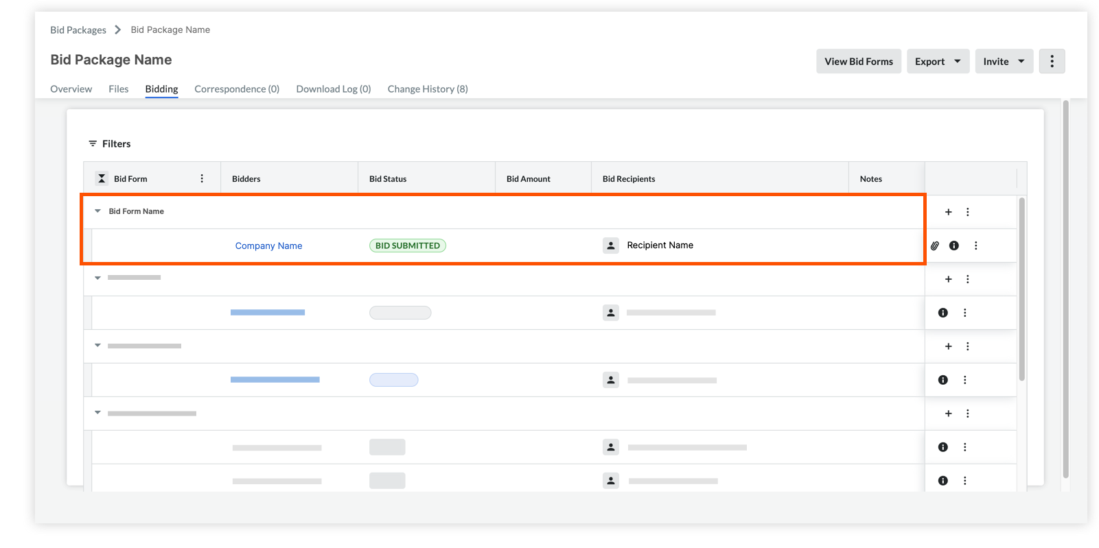Open the page-level more options menu
Viewport: 1099px width, 548px height.
click(1052, 61)
